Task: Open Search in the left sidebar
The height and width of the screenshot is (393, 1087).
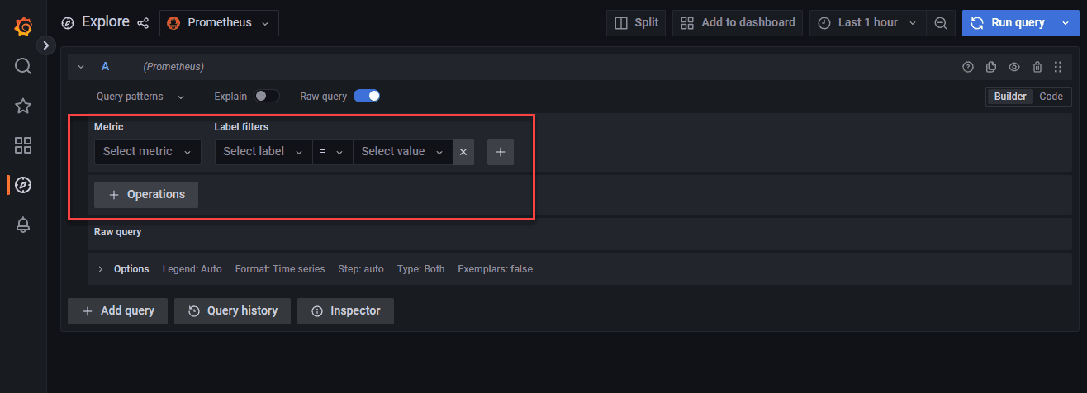Action: tap(23, 66)
